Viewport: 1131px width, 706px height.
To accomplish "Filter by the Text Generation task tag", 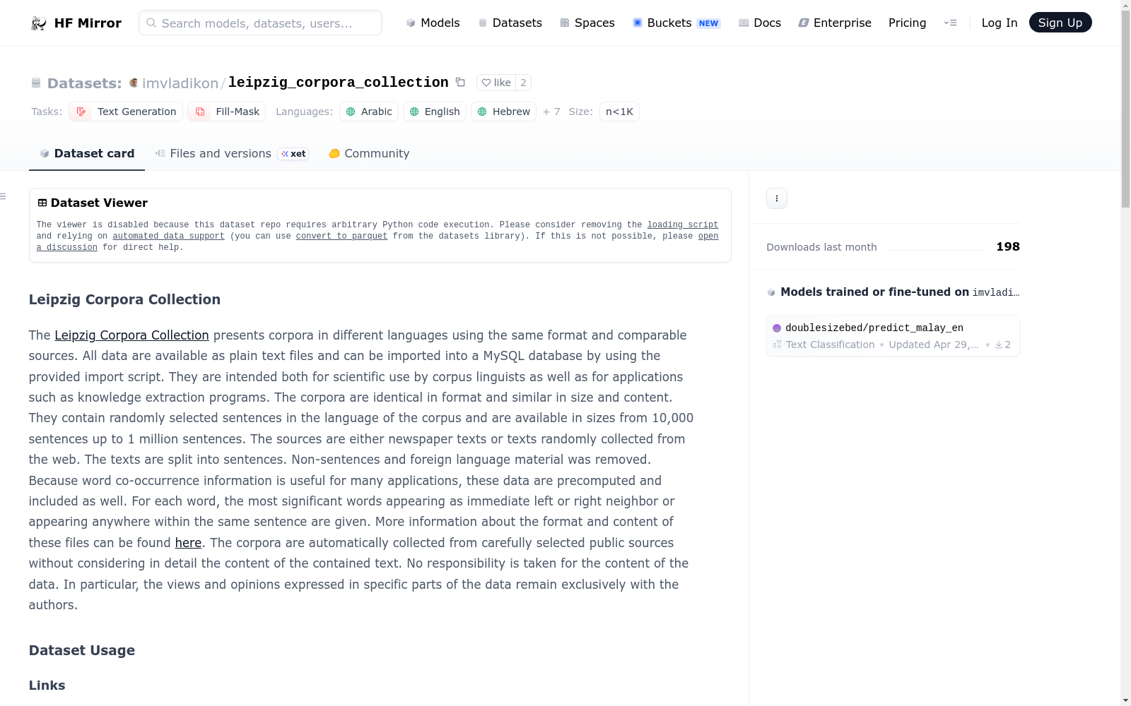I will point(126,112).
